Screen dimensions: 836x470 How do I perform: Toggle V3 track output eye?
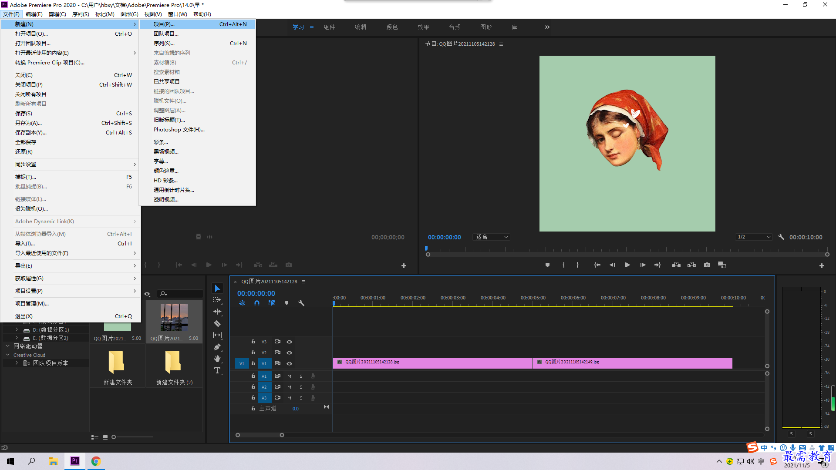tap(289, 342)
